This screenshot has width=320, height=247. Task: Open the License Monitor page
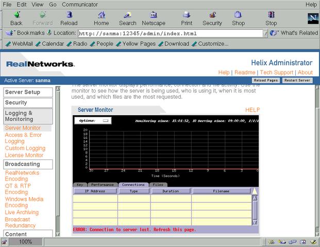[x=24, y=155]
